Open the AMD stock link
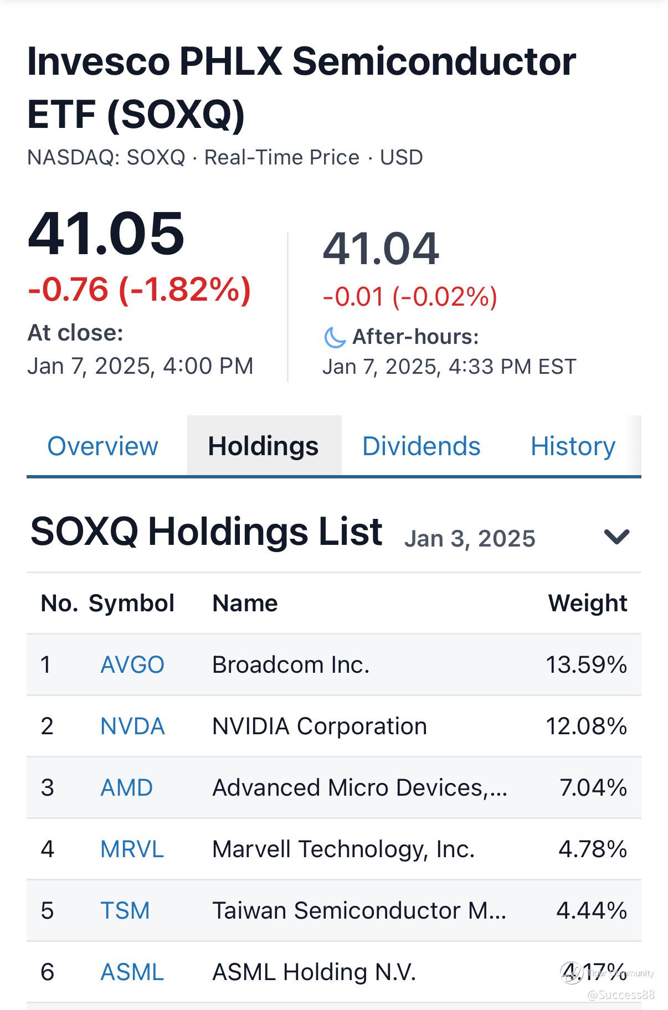The height and width of the screenshot is (1010, 668). point(126,787)
